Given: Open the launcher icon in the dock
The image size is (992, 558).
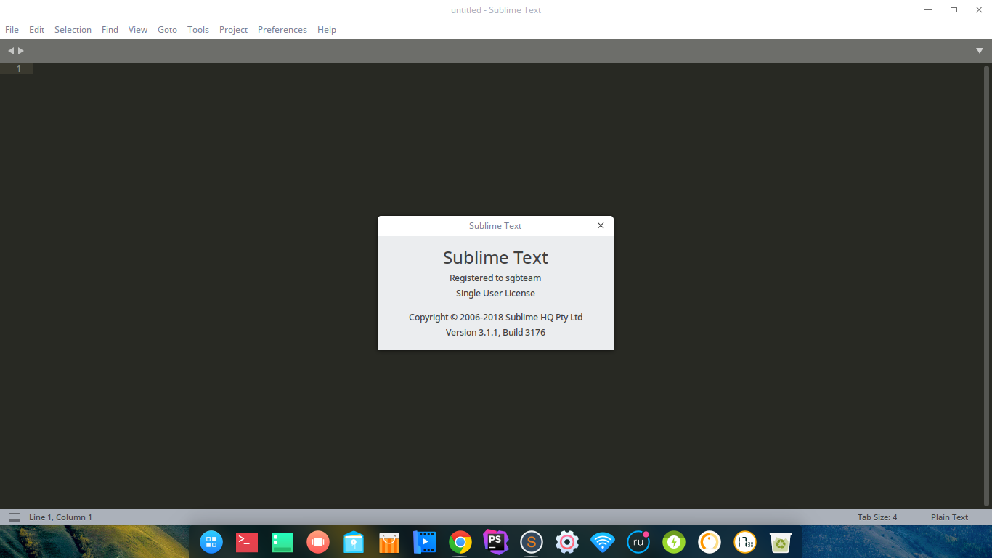Looking at the screenshot, I should click(211, 542).
